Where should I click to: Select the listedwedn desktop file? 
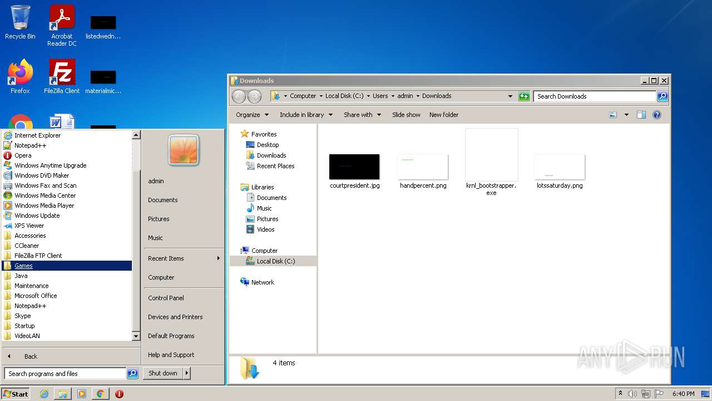pyautogui.click(x=103, y=28)
